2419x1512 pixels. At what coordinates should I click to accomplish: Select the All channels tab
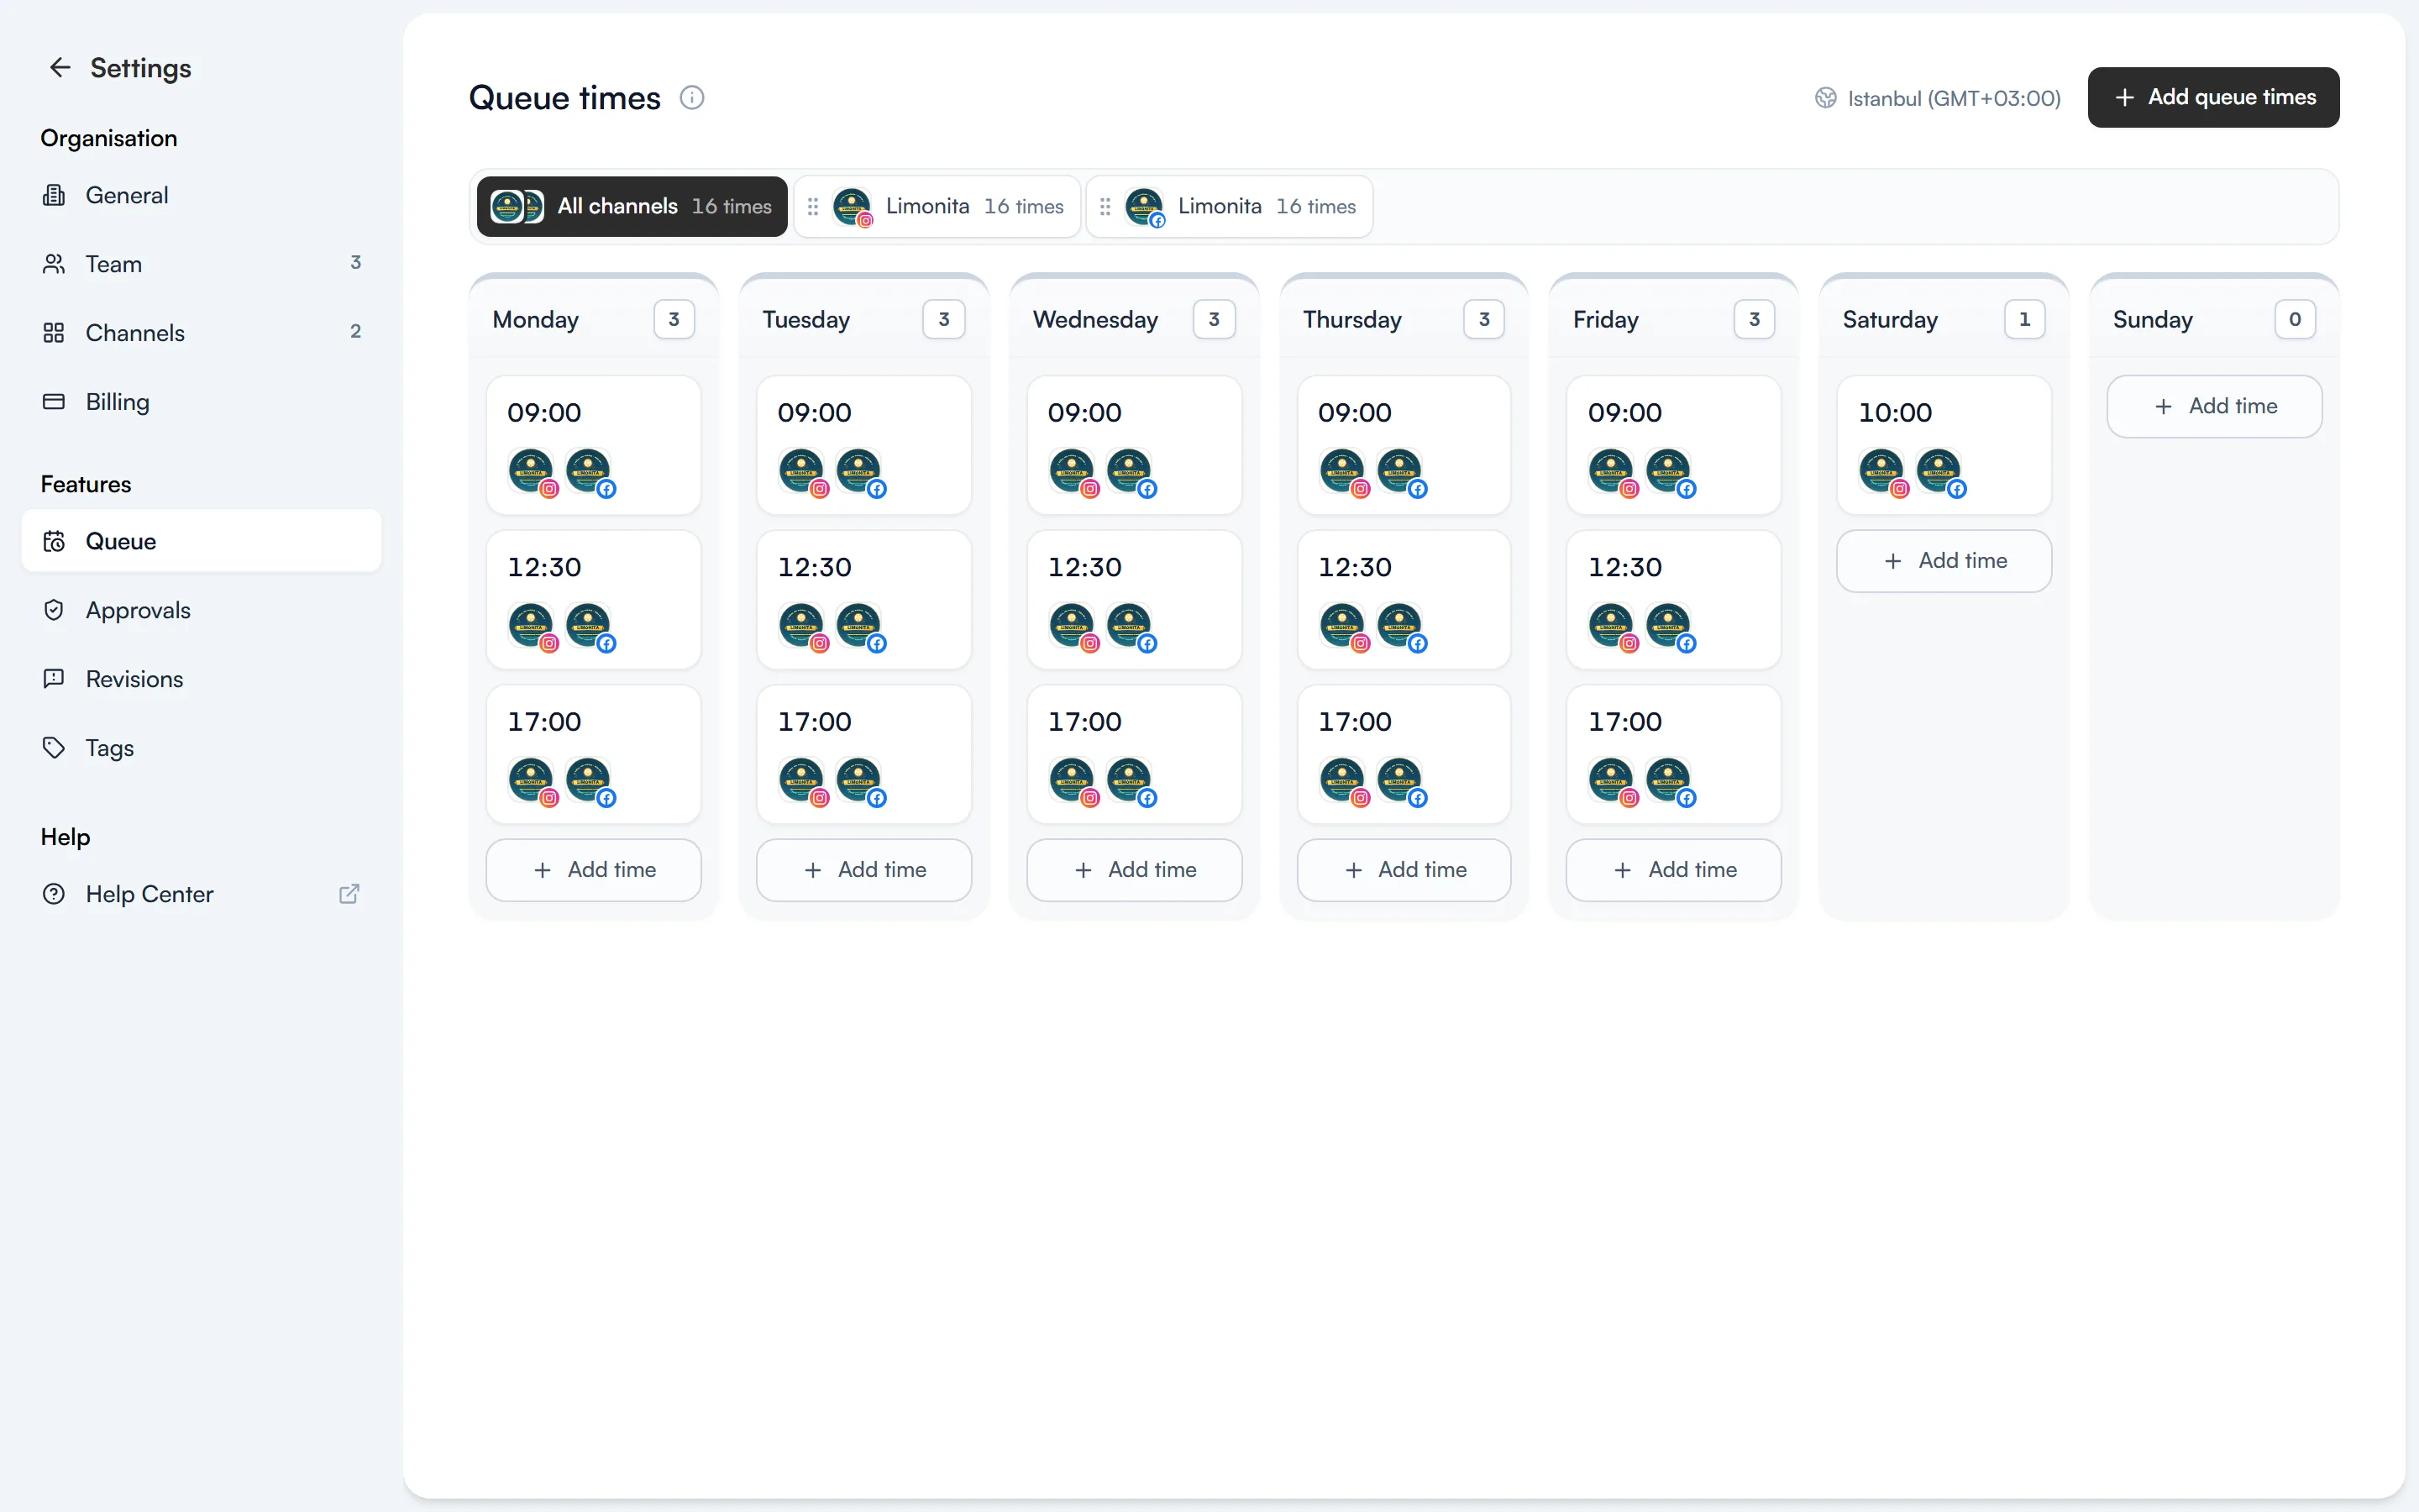click(632, 207)
